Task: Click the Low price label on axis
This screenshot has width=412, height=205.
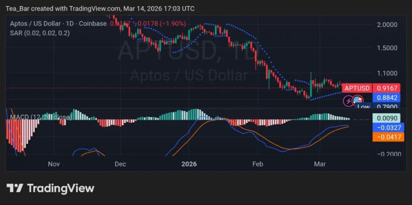Action: (364, 107)
